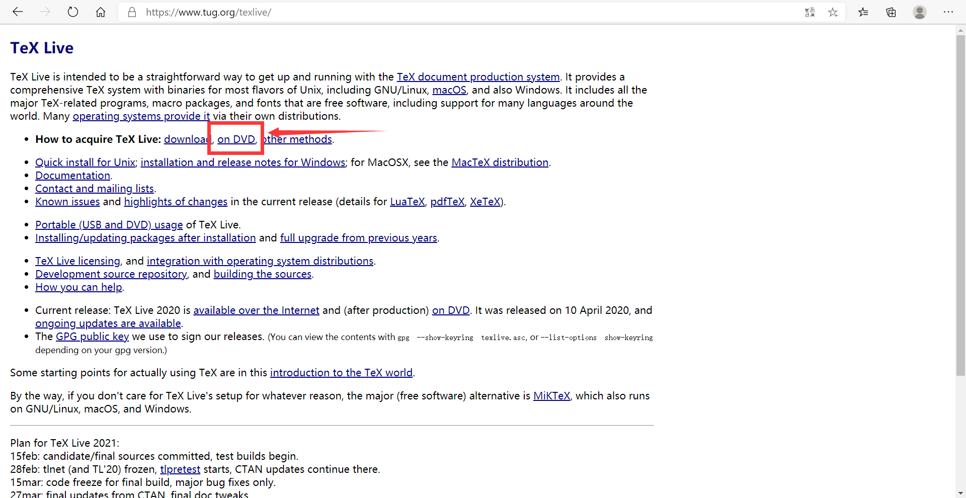The image size is (966, 498).
Task: Add page to favorites star icon
Action: tap(833, 12)
